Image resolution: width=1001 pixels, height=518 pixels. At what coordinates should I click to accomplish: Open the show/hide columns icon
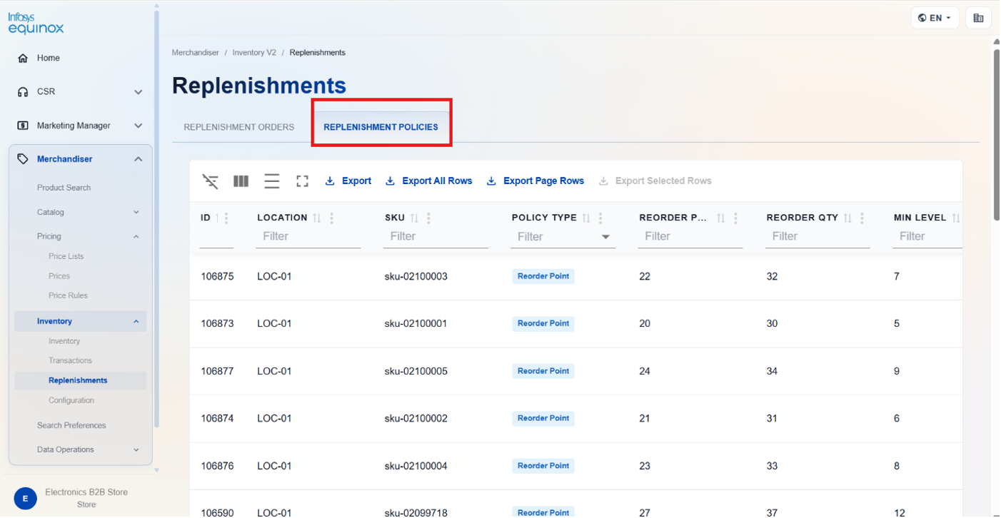241,181
